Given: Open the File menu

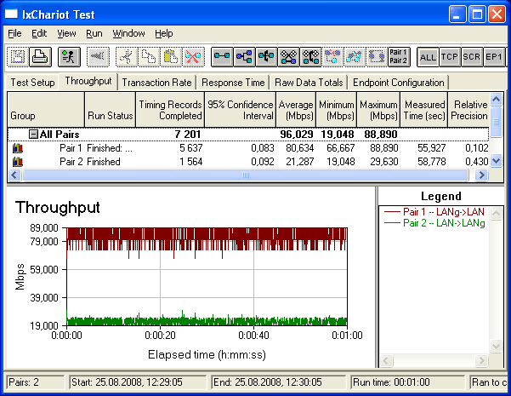Looking at the screenshot, I should coord(14,33).
